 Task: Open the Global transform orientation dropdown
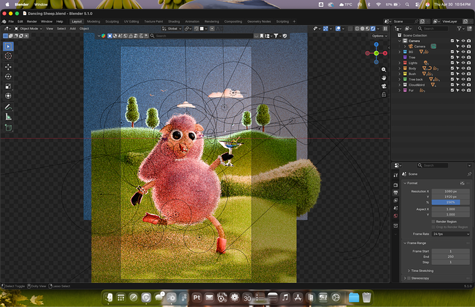point(172,28)
